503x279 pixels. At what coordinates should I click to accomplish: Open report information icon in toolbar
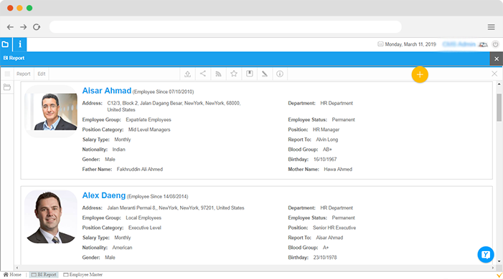point(280,74)
